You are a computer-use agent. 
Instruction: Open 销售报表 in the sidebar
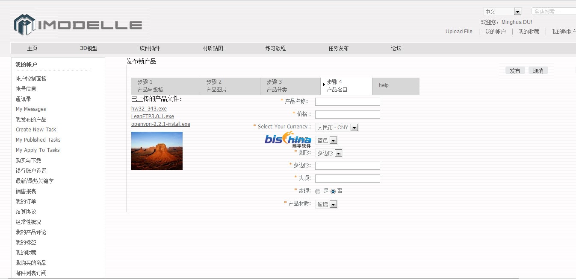click(26, 191)
